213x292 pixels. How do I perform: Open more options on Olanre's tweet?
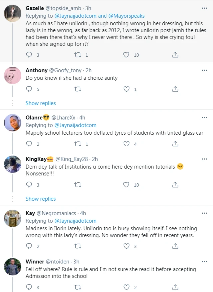(205, 117)
